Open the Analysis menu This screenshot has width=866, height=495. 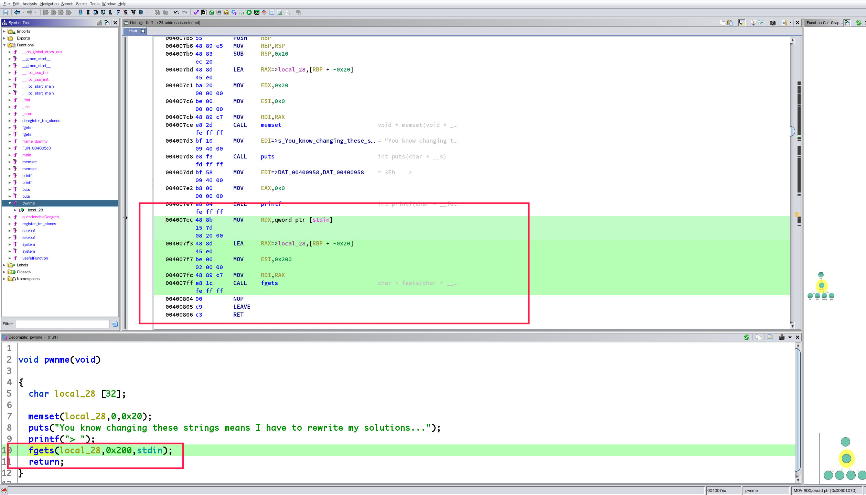click(x=30, y=4)
